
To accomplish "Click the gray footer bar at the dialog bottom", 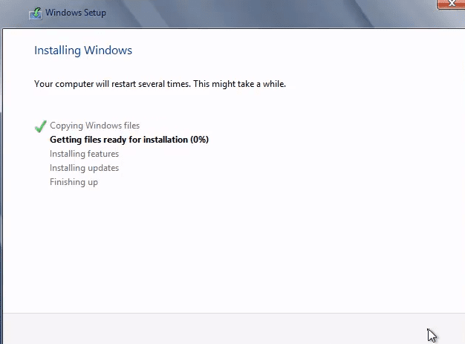I will point(234,328).
